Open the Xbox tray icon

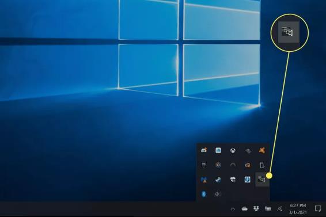point(233,150)
